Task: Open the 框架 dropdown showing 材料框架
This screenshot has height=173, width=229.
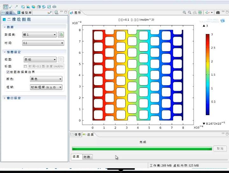Action: [x=46, y=87]
